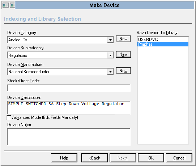Image resolution: width=196 pixels, height=166 pixels.
Task: Expand the Device Category dropdown arrow
Action: click(x=110, y=40)
